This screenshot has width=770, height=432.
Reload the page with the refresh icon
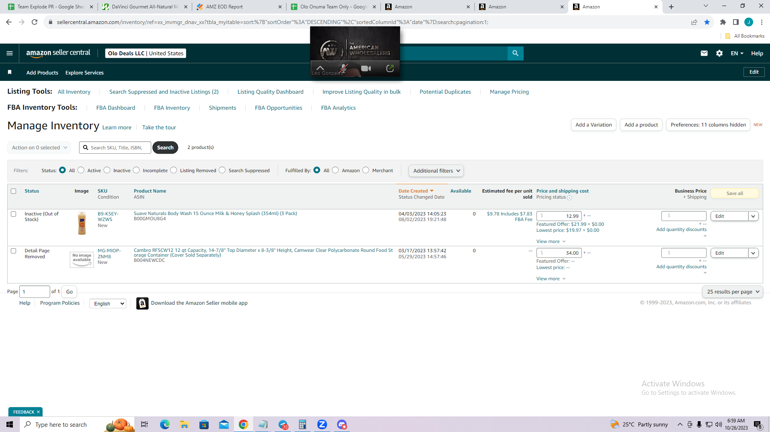point(35,22)
